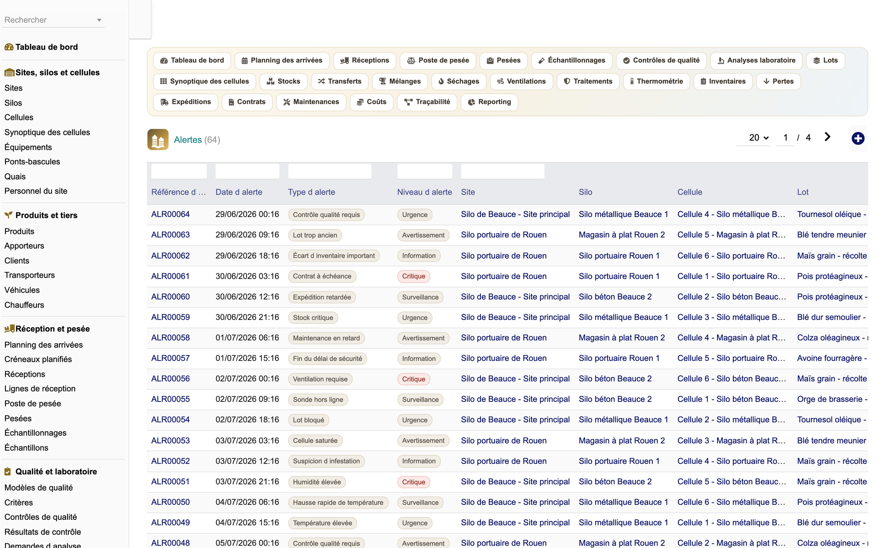Open Reporting toolbar button
The height and width of the screenshot is (548, 887).
tap(489, 102)
